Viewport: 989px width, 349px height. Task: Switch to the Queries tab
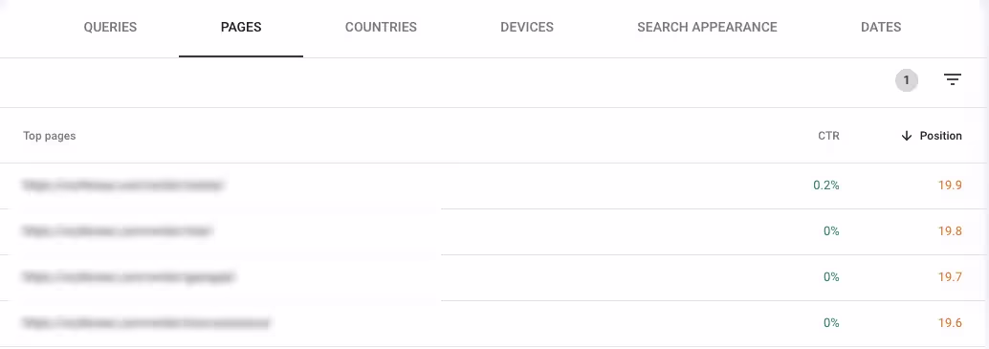point(110,28)
